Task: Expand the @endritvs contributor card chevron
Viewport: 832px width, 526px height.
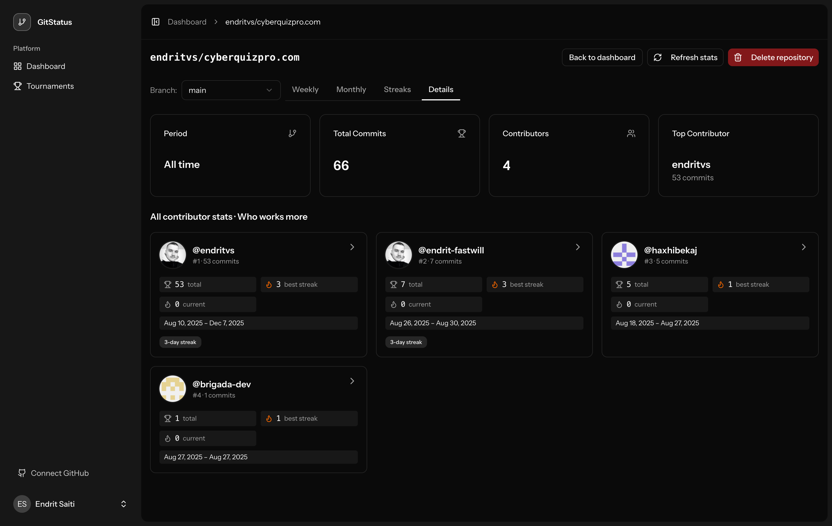Action: coord(352,246)
